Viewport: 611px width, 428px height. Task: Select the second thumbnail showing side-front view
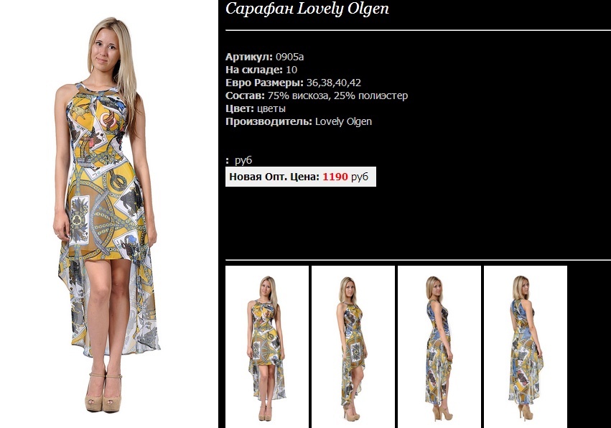coord(353,347)
